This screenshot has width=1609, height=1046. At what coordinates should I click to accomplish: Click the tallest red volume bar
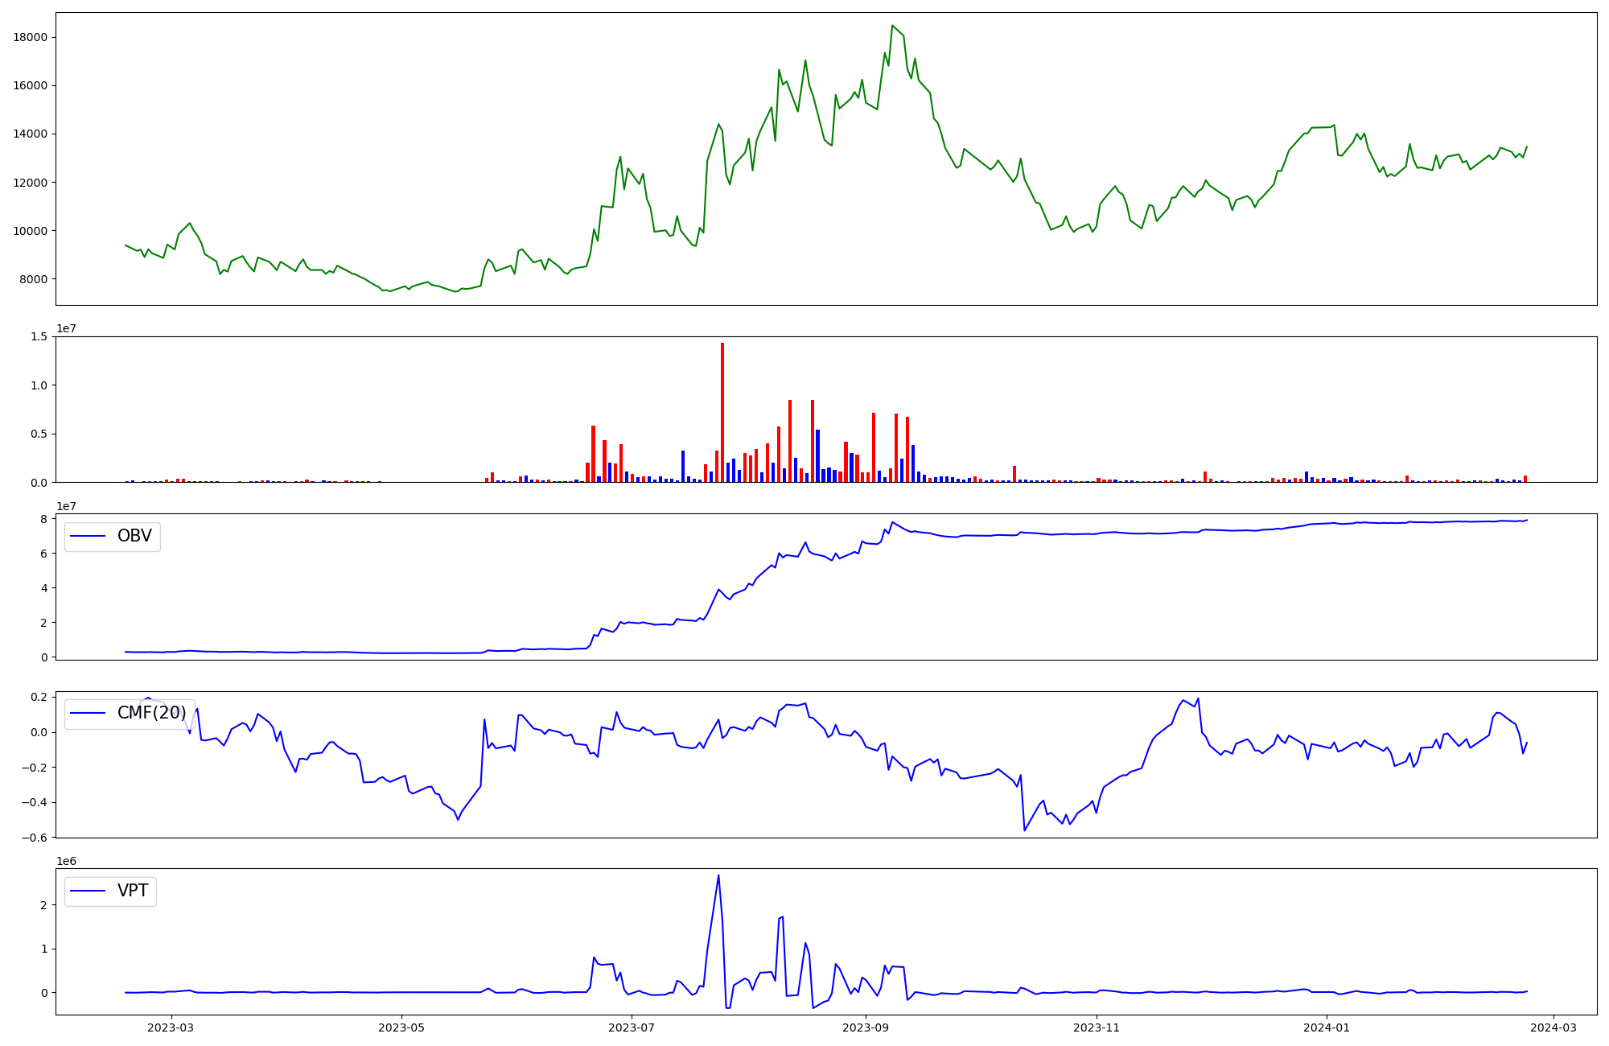(722, 412)
